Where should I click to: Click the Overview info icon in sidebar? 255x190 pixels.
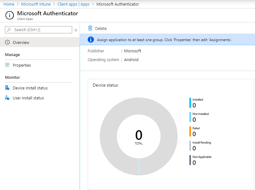tap(7, 42)
